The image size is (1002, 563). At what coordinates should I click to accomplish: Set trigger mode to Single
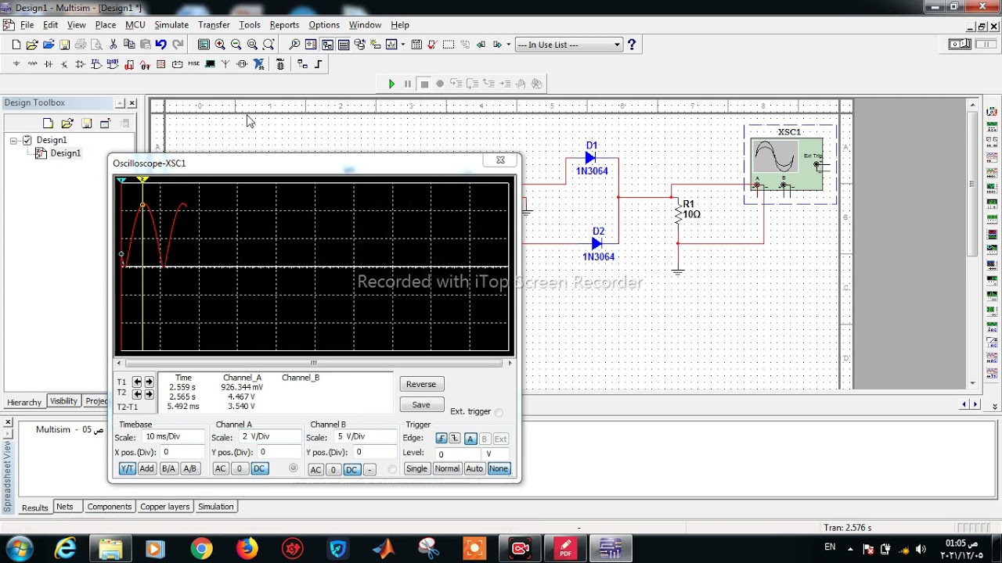pos(416,468)
